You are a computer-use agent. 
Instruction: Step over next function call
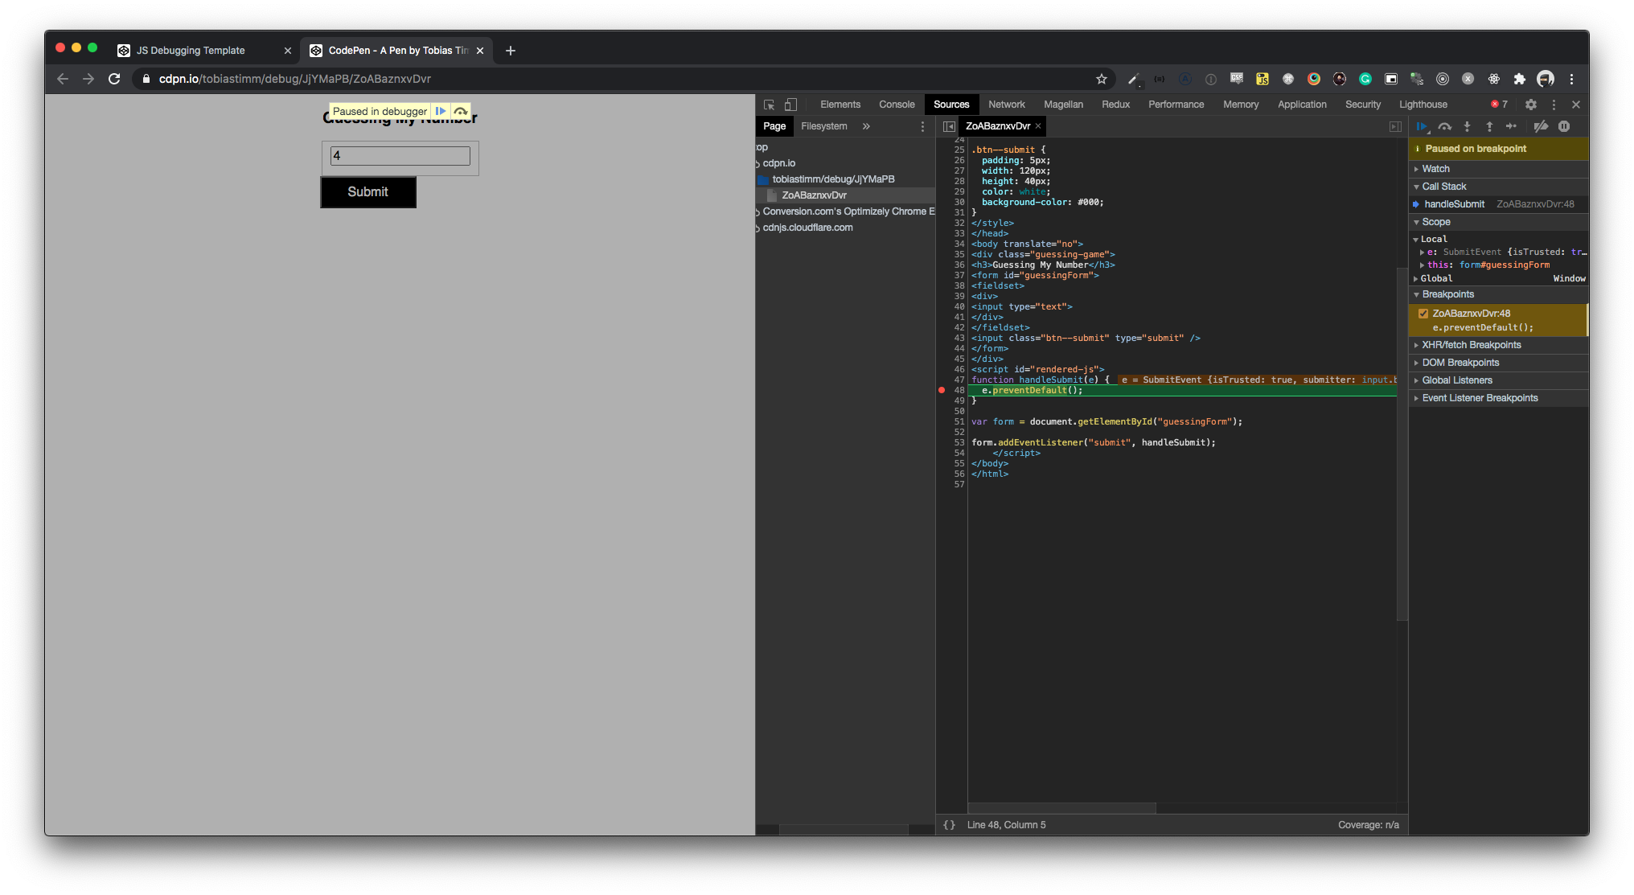pos(1445,126)
